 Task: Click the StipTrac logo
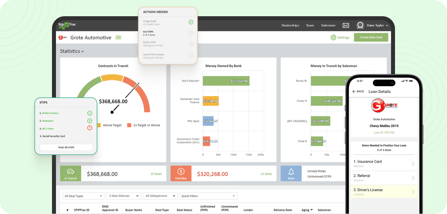[67, 25]
